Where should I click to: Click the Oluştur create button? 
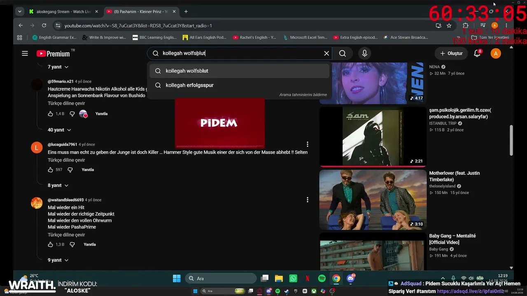tap(451, 53)
